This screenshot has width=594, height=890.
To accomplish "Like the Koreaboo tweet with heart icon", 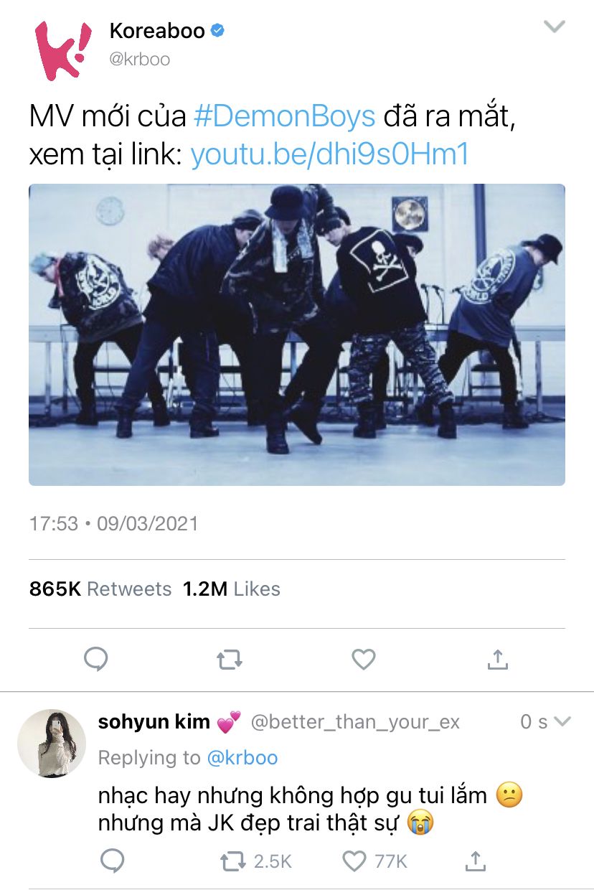I will [364, 659].
